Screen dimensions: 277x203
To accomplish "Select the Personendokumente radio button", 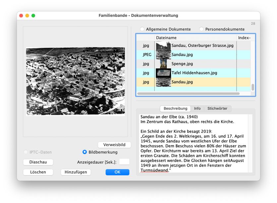I will point(201,29).
